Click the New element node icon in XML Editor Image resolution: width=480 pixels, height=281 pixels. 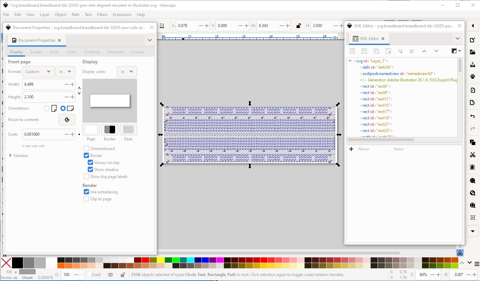pos(352,51)
